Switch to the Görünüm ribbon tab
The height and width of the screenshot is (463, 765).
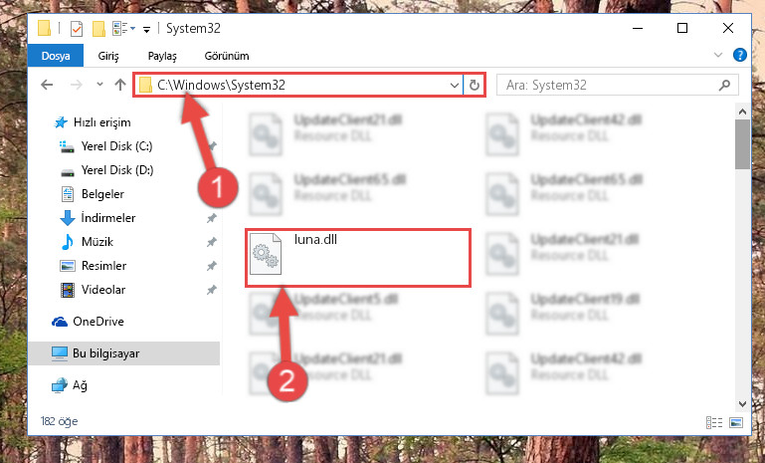click(227, 56)
